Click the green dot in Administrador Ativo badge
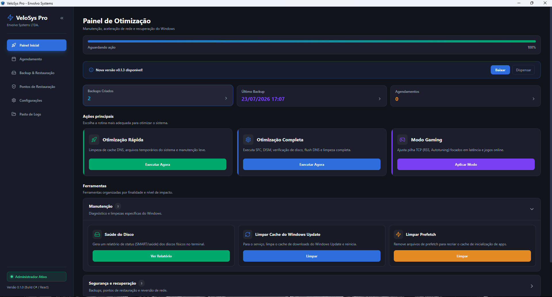The width and height of the screenshot is (552, 297). 12,277
